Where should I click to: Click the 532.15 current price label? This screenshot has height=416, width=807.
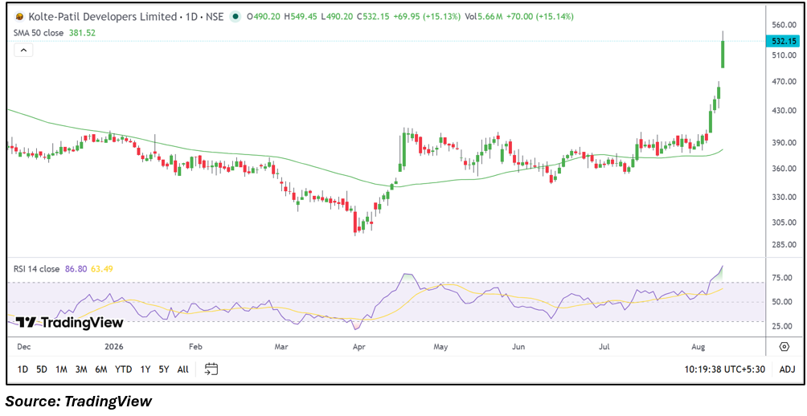click(x=782, y=41)
